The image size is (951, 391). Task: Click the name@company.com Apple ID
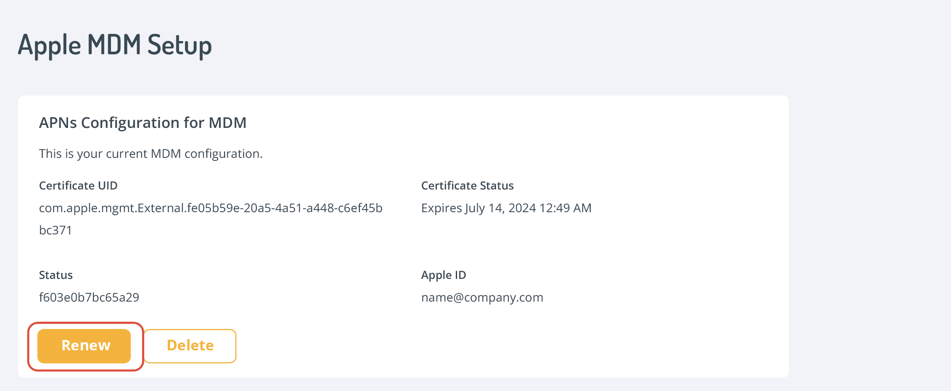(x=482, y=297)
